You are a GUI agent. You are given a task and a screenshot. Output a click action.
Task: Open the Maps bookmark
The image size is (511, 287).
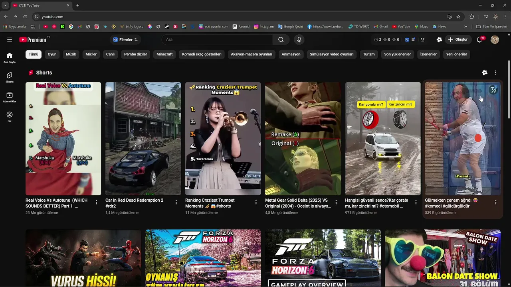(x=421, y=27)
